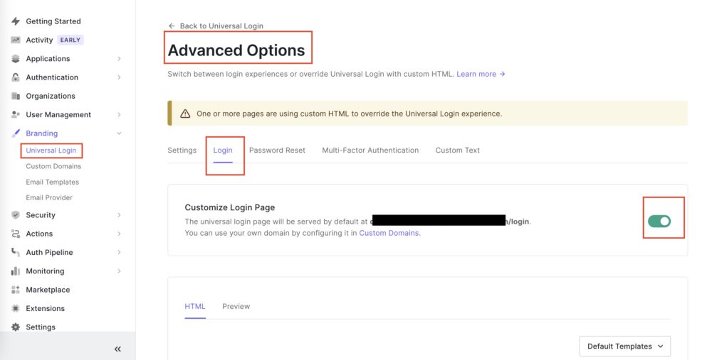Screen dimensions: 712x360
Task: Expand the Authentication menu chevron
Action: coord(119,77)
